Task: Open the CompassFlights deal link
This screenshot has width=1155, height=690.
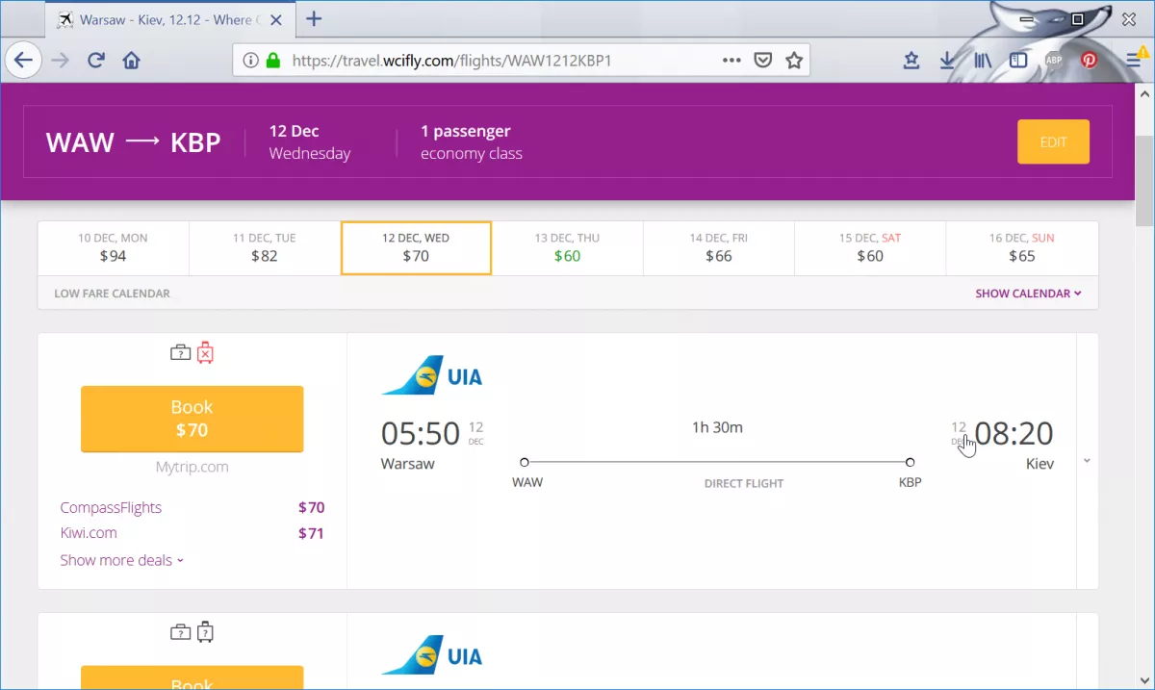Action: [111, 507]
